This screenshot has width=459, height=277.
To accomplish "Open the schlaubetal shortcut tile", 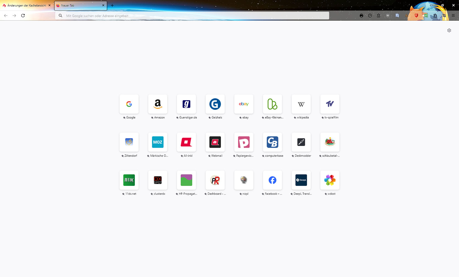I will (330, 142).
